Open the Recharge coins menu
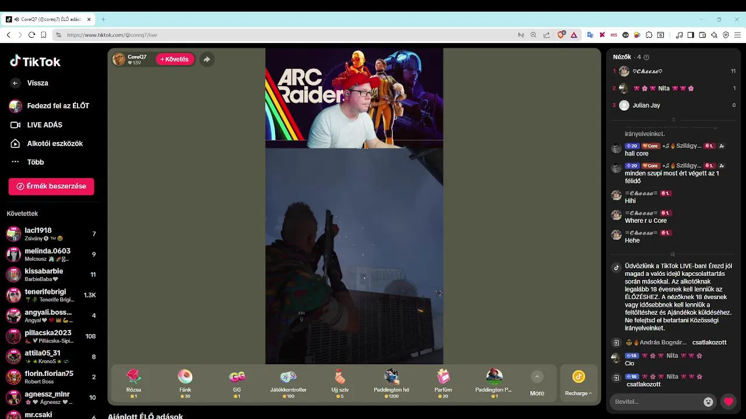Image resolution: width=746 pixels, height=419 pixels. pos(578,383)
